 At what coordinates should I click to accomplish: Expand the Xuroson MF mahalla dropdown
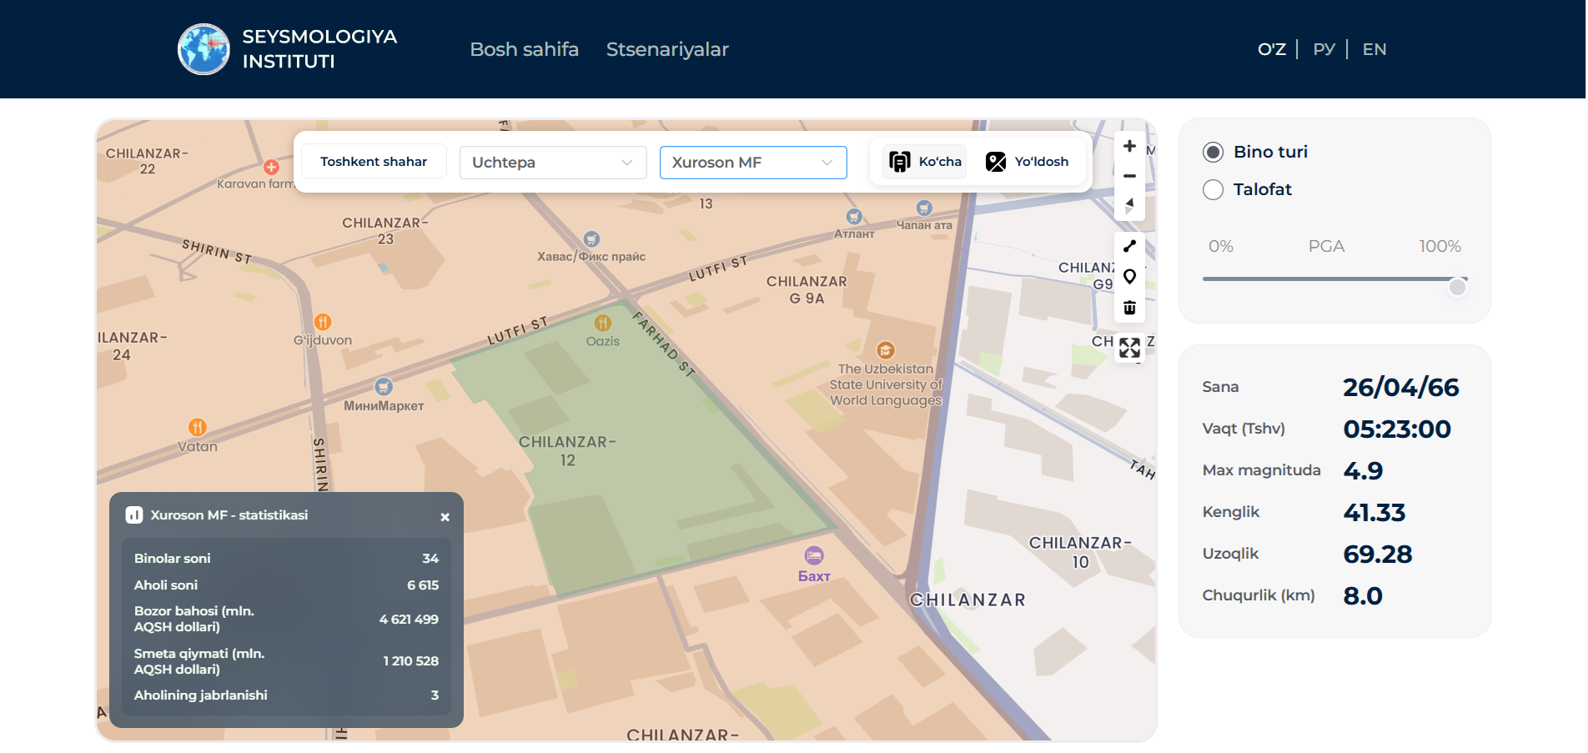click(752, 163)
